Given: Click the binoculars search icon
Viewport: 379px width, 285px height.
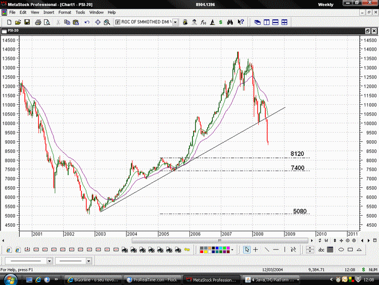Looking at the screenshot, I should click(x=230, y=22).
